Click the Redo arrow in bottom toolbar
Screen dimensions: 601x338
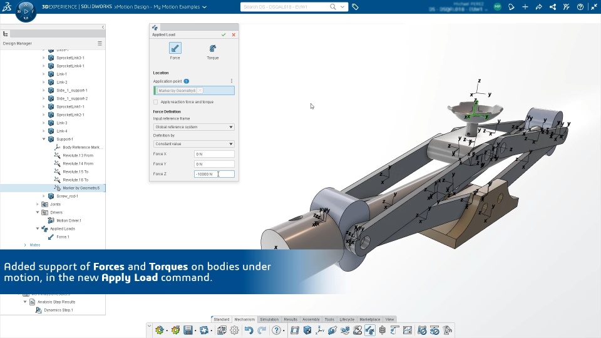pyautogui.click(x=262, y=330)
